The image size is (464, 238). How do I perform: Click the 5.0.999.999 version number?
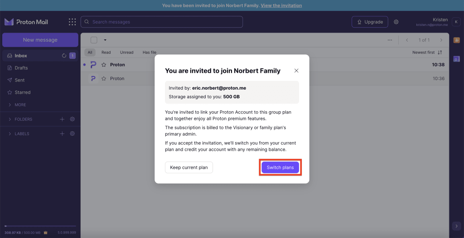point(67,233)
